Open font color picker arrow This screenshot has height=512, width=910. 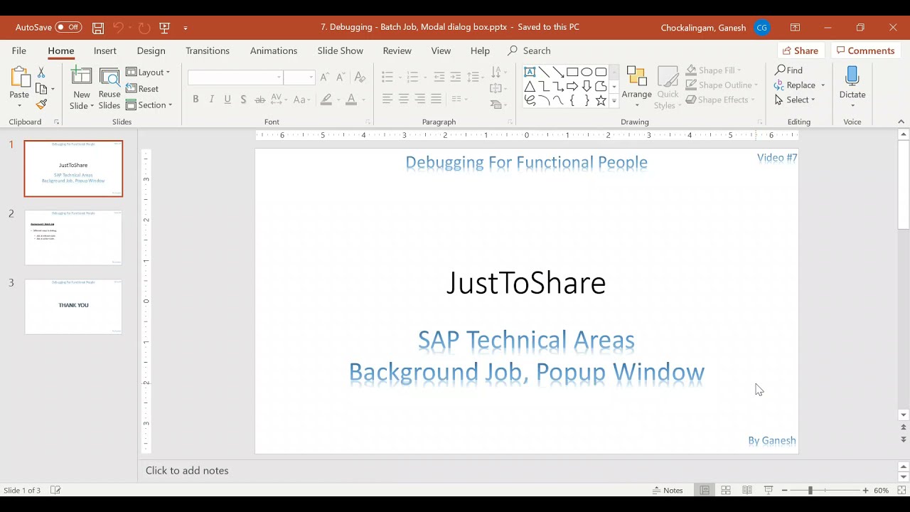click(x=363, y=100)
